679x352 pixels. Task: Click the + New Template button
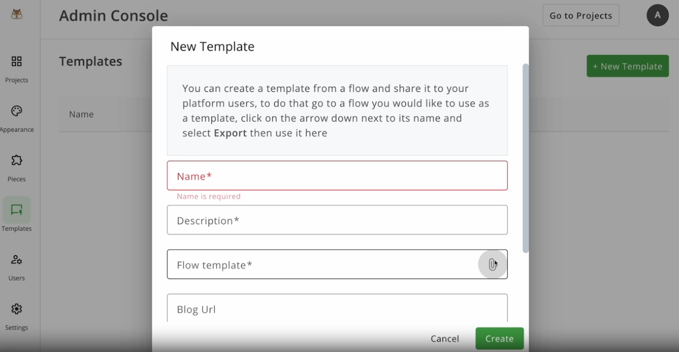click(x=628, y=66)
